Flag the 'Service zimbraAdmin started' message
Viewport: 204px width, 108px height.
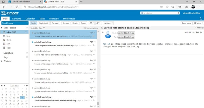94,100
